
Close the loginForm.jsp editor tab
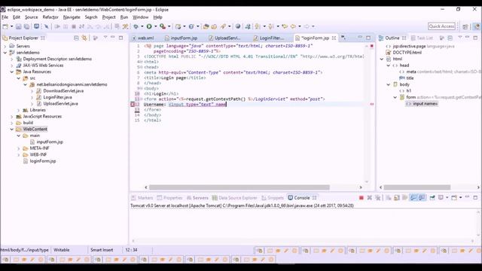pos(334,38)
